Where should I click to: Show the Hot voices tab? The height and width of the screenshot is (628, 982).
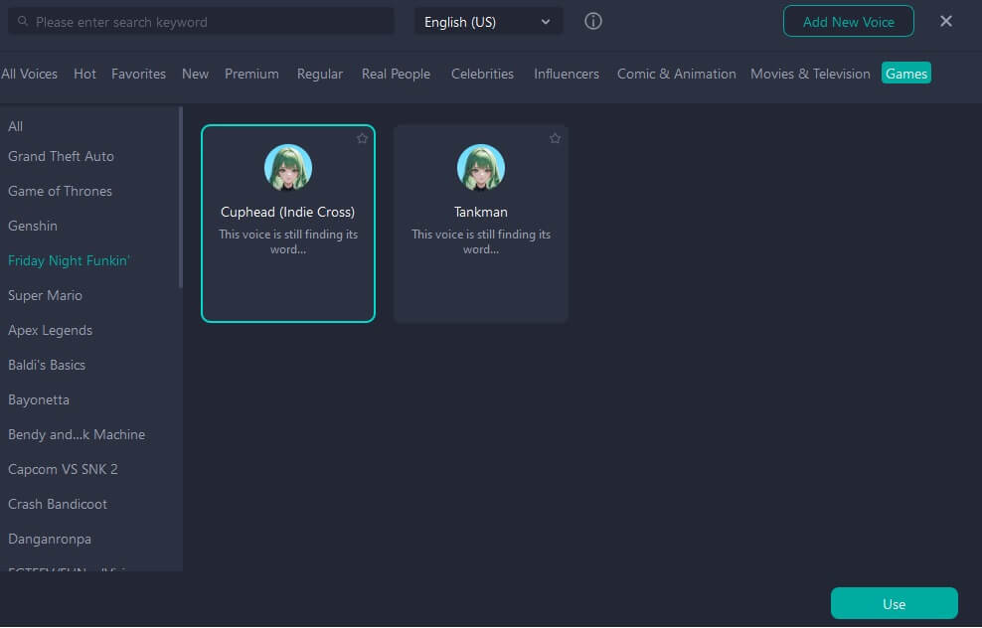coord(85,74)
